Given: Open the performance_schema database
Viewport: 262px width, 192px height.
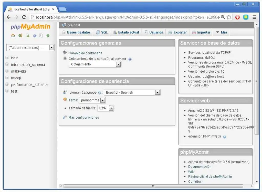Looking at the screenshot, I should pos(29,85).
